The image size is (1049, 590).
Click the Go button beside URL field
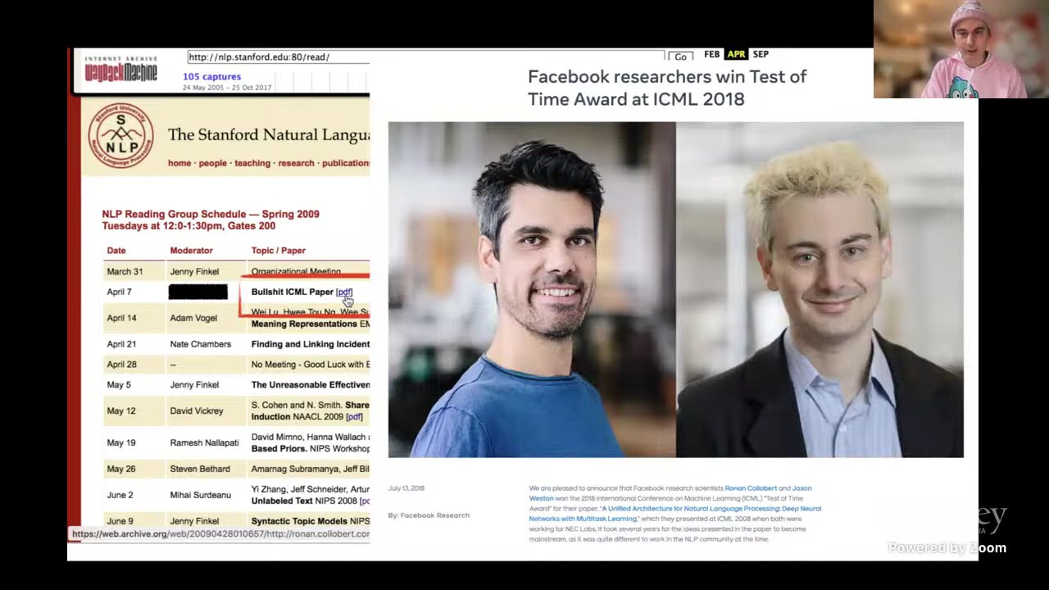tap(680, 57)
